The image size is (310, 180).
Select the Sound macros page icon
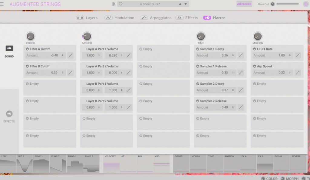(9, 48)
